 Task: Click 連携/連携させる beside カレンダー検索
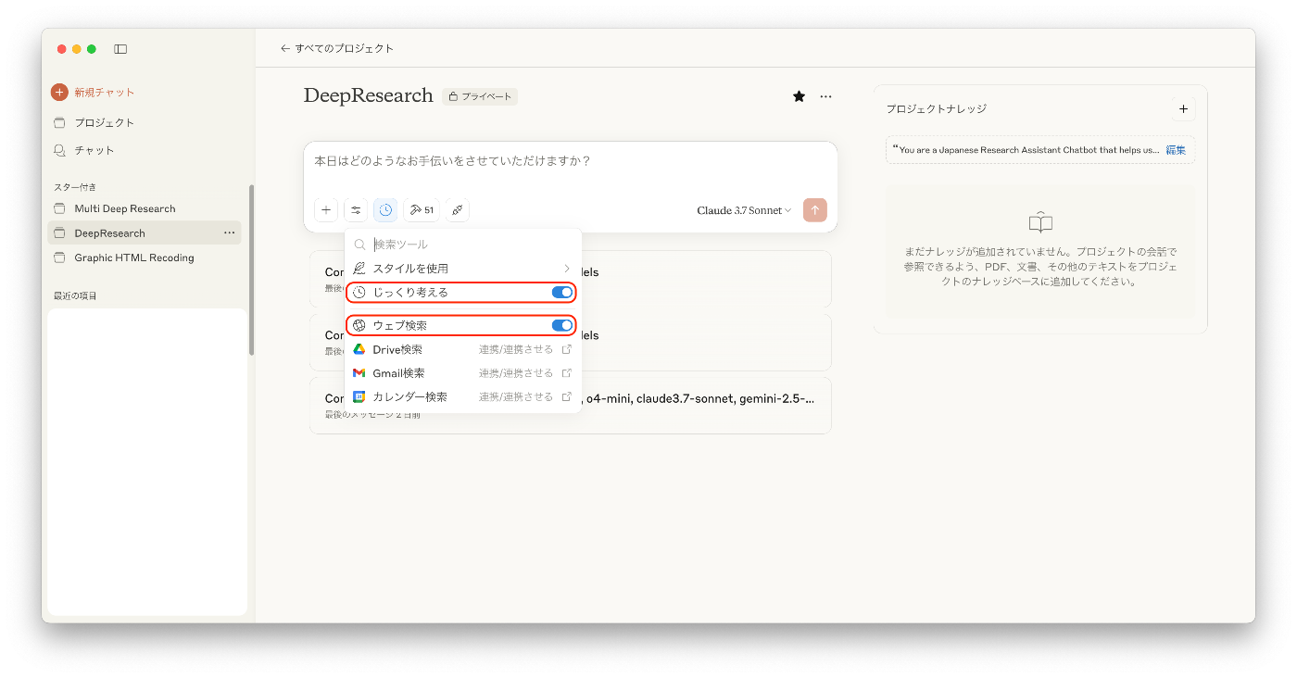pyautogui.click(x=516, y=396)
